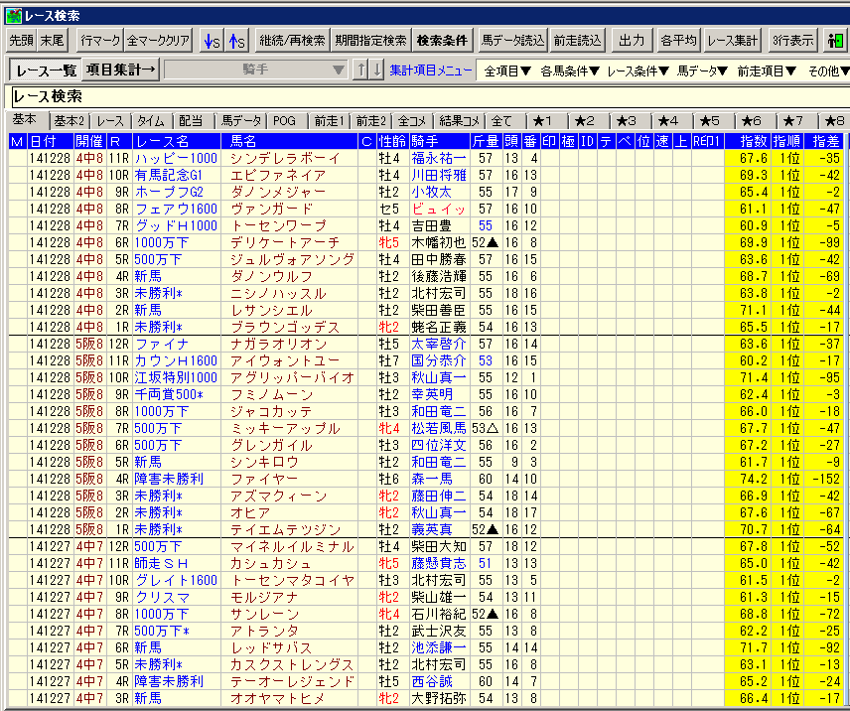Screen dimensions: 850x711
Task: Click horse name エピファネイア
Action: (278, 175)
